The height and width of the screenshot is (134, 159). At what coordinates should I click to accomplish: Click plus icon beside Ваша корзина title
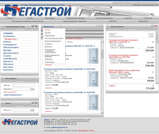coord(126,26)
